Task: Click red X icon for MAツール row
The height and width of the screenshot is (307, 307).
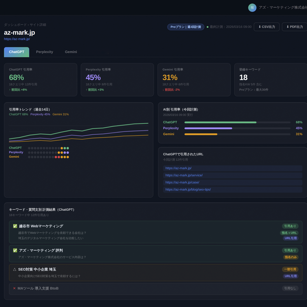Action: tap(14, 288)
